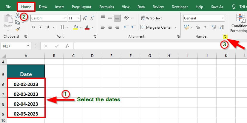Click the Save As tab
The width and height of the screenshot is (247, 123).
click(217, 7)
